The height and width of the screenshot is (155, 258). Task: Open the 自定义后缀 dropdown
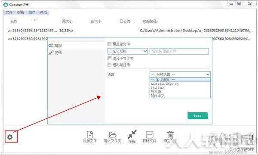click(128, 51)
